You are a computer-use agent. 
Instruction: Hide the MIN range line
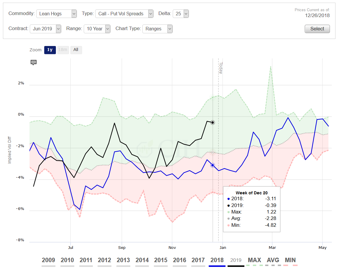coord(290,260)
